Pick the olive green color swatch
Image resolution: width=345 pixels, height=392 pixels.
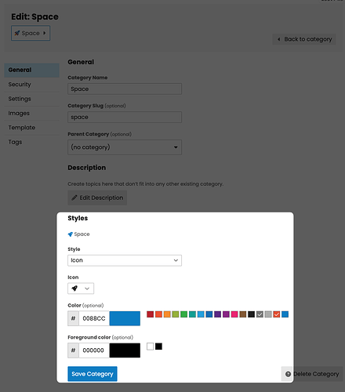click(176, 314)
